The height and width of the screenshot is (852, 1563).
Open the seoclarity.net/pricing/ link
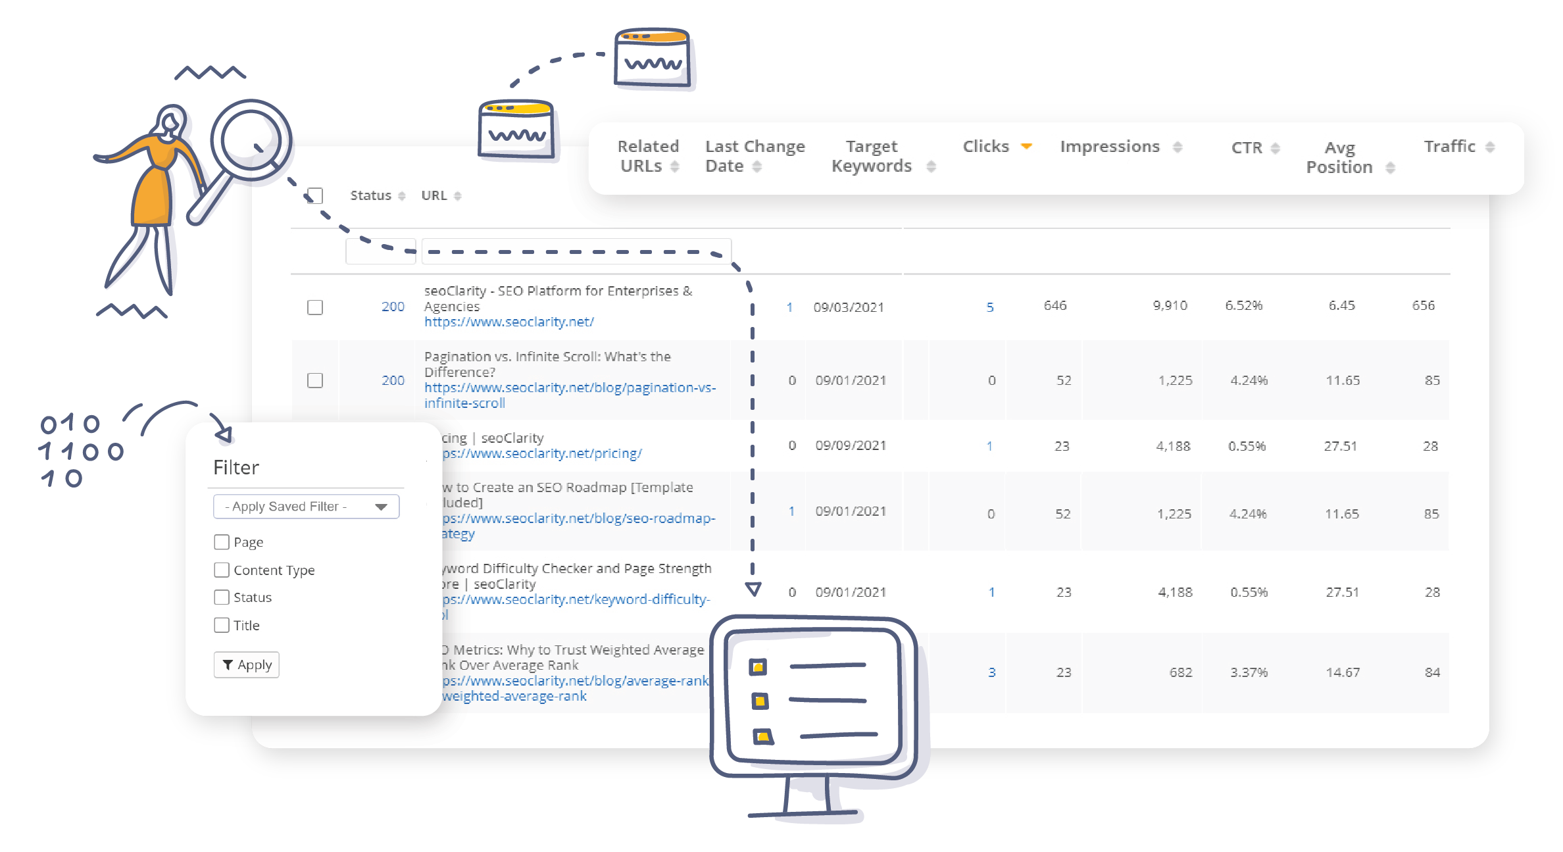coord(541,453)
